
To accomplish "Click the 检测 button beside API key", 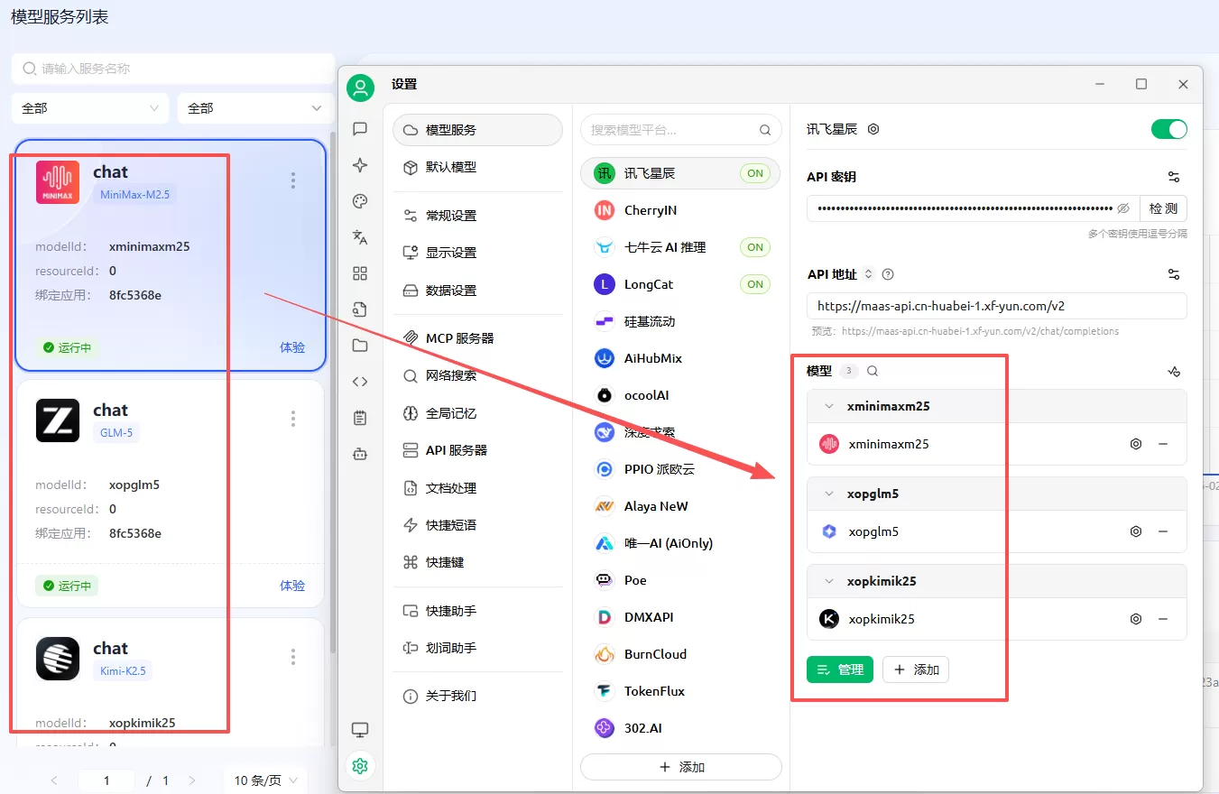I will tap(1163, 208).
